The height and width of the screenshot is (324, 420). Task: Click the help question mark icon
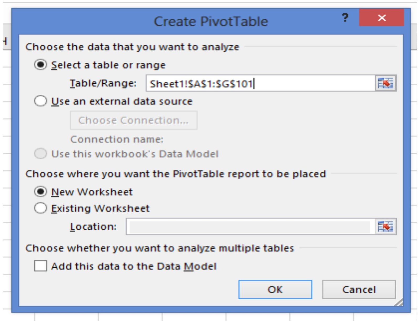pyautogui.click(x=345, y=18)
